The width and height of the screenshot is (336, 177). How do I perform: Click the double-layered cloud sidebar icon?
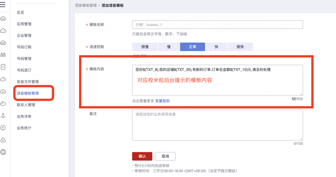[3, 79]
